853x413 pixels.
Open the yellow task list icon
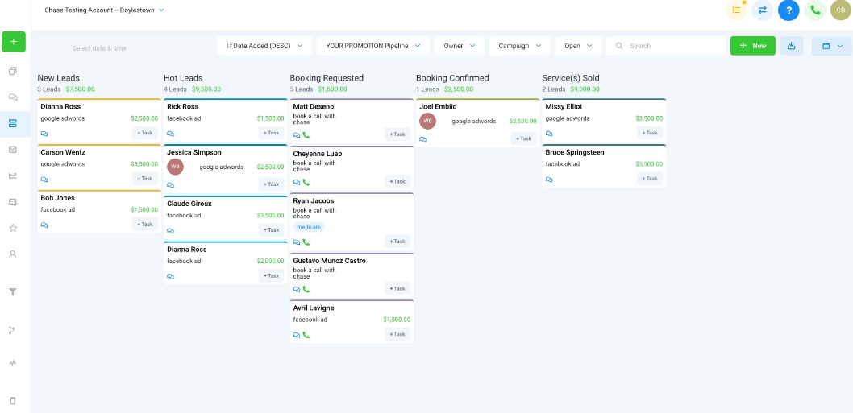(x=736, y=10)
